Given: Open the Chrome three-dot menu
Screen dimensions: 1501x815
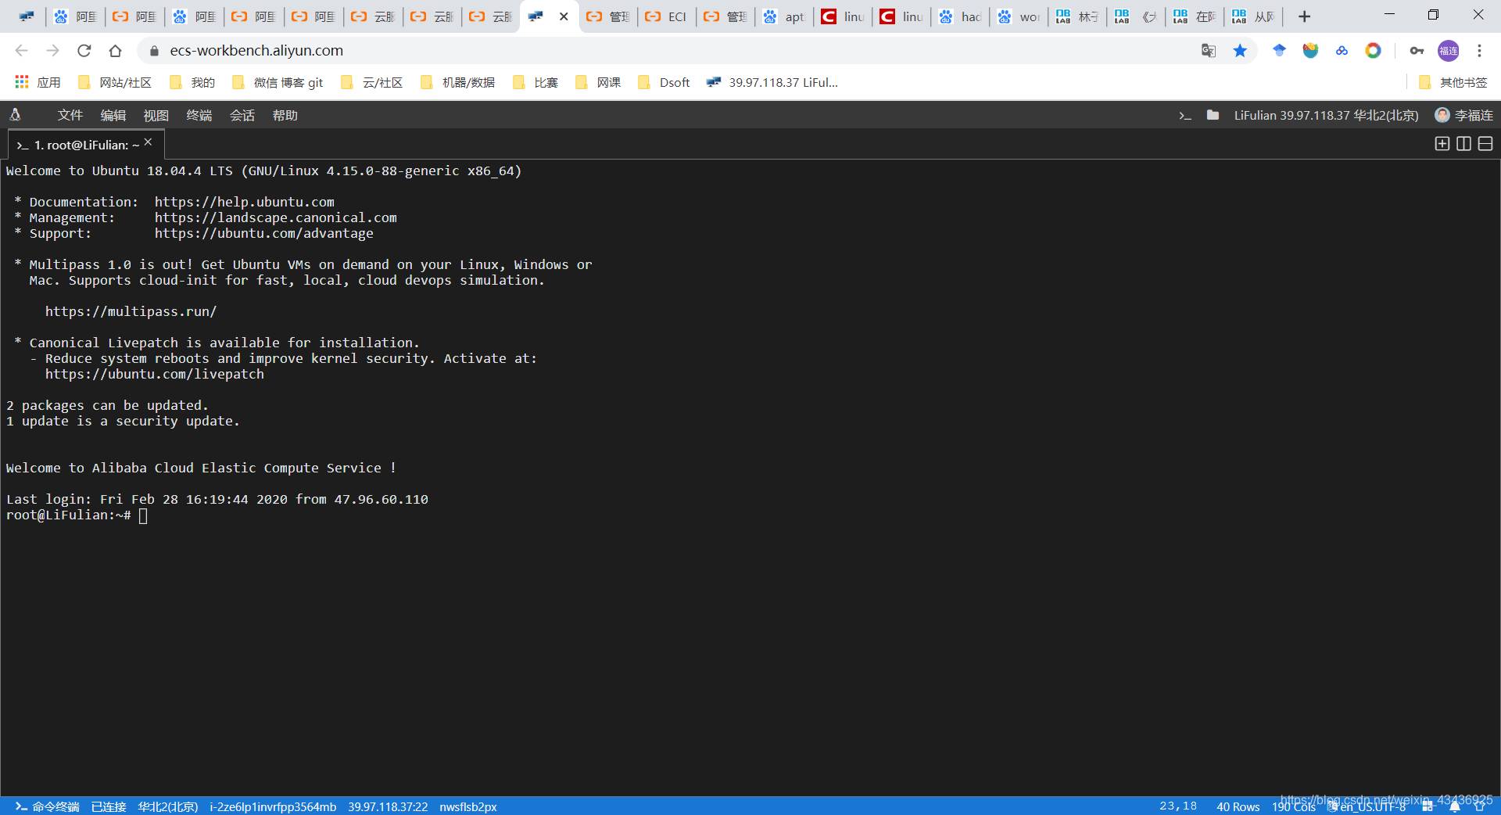Looking at the screenshot, I should tap(1479, 51).
